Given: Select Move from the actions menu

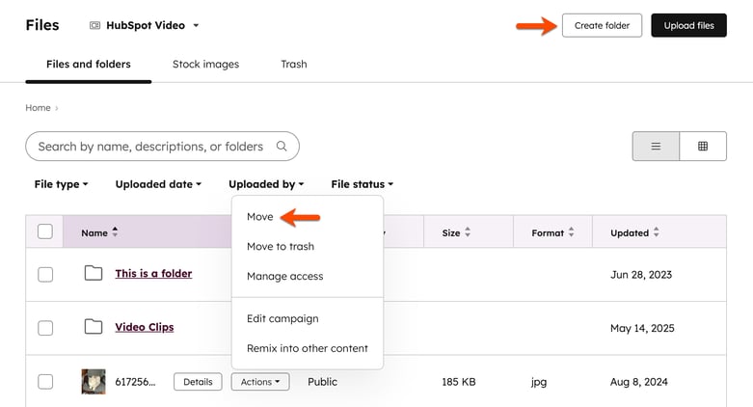Looking at the screenshot, I should (x=259, y=217).
